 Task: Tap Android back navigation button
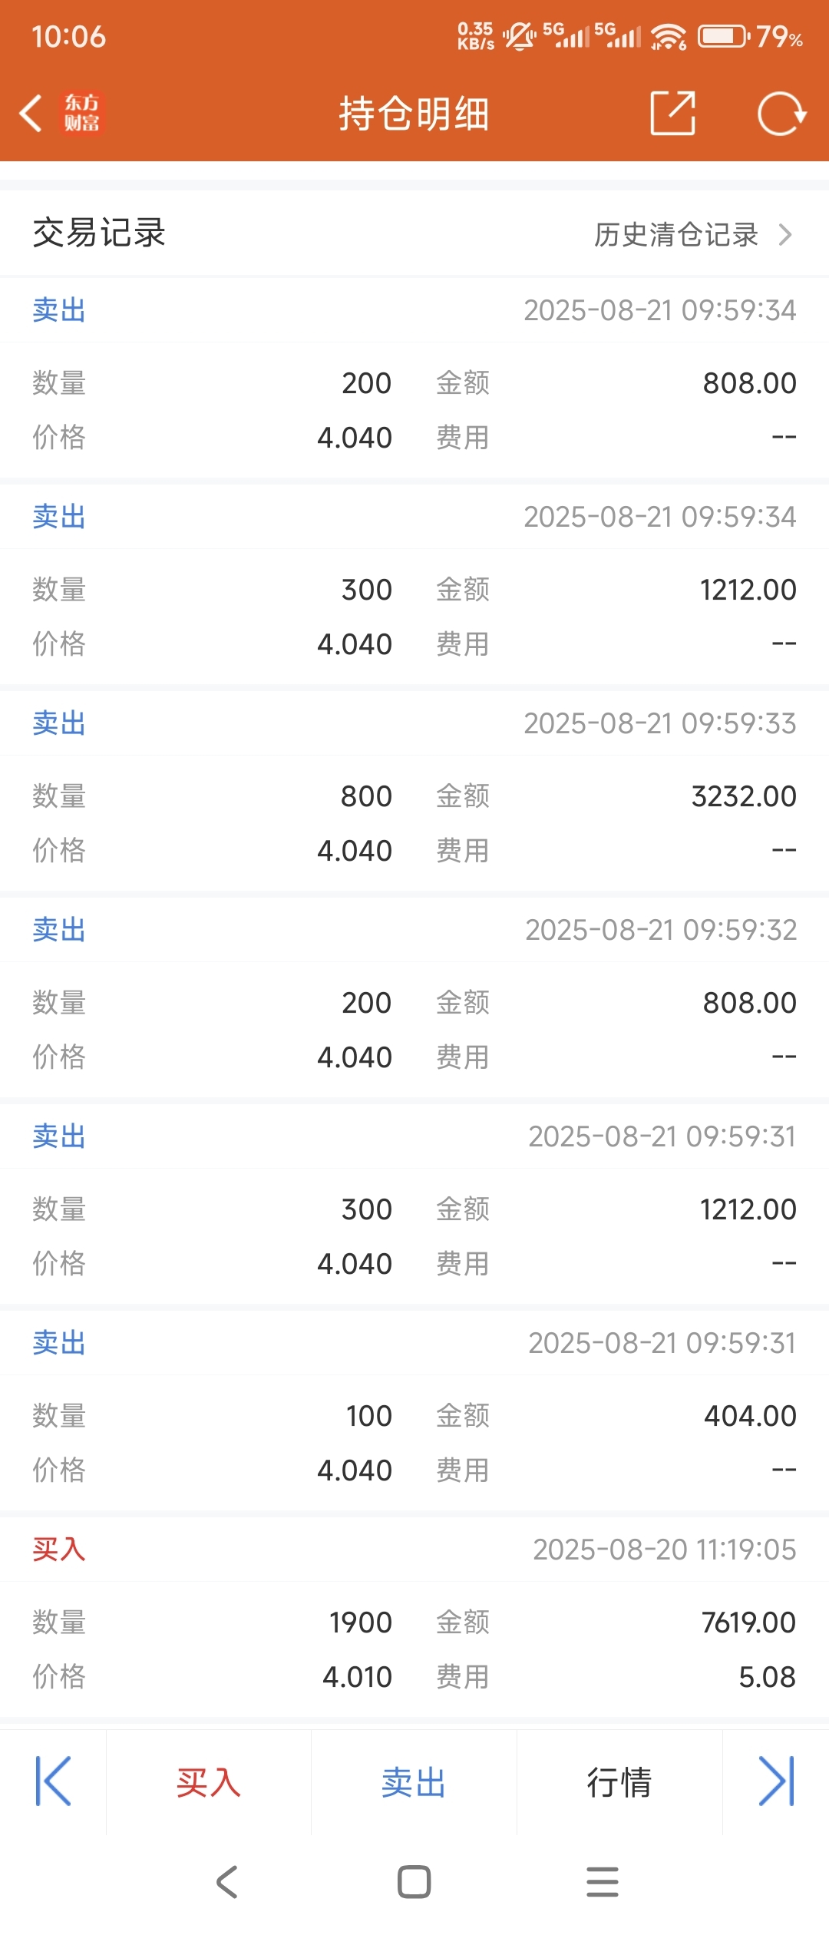(226, 1881)
